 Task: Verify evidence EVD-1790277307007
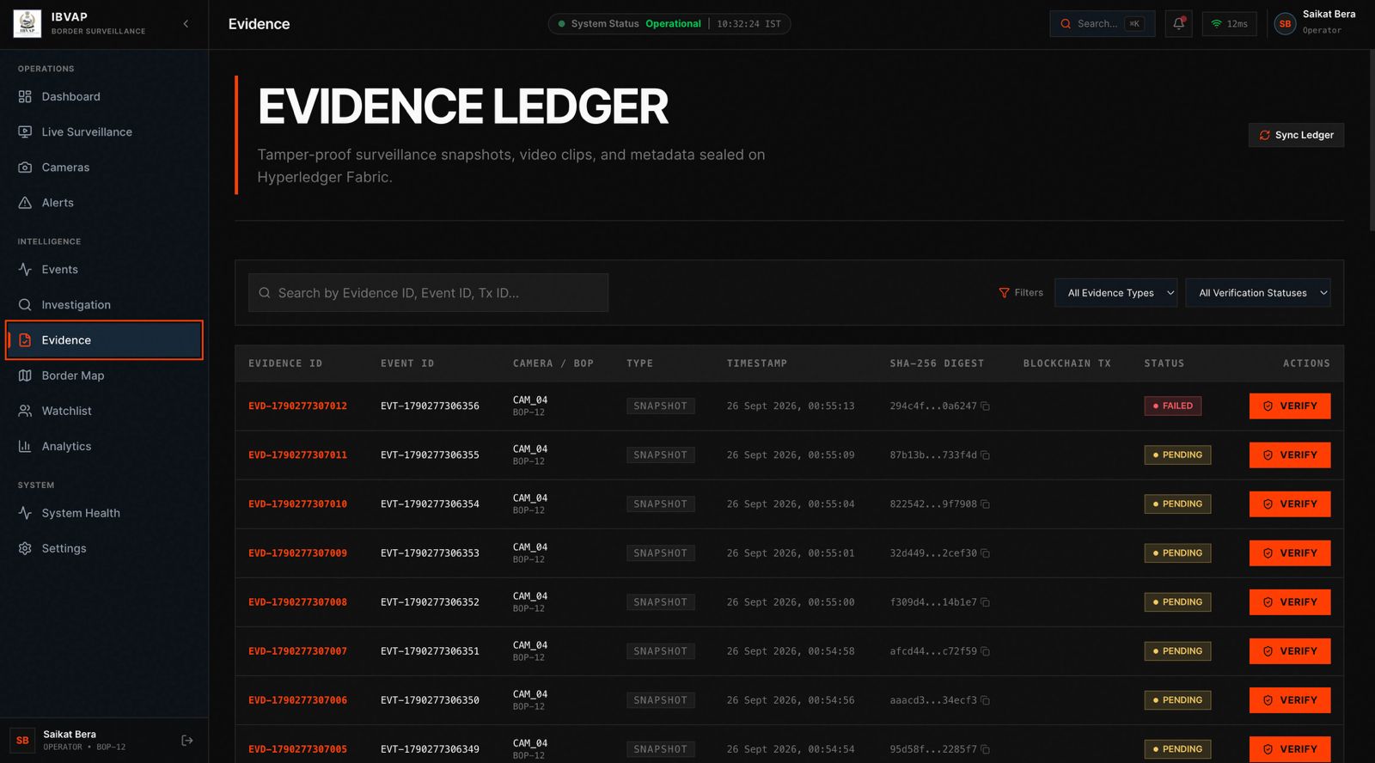pos(1290,650)
